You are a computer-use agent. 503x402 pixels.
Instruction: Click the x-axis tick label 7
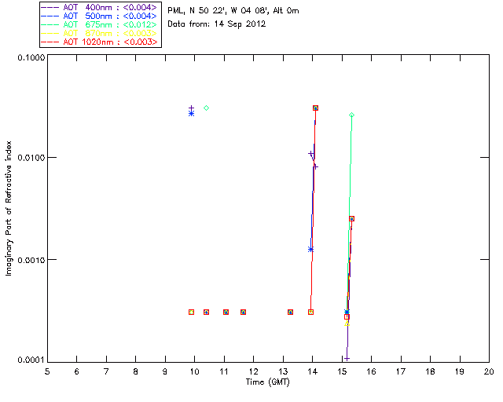coord(106,371)
